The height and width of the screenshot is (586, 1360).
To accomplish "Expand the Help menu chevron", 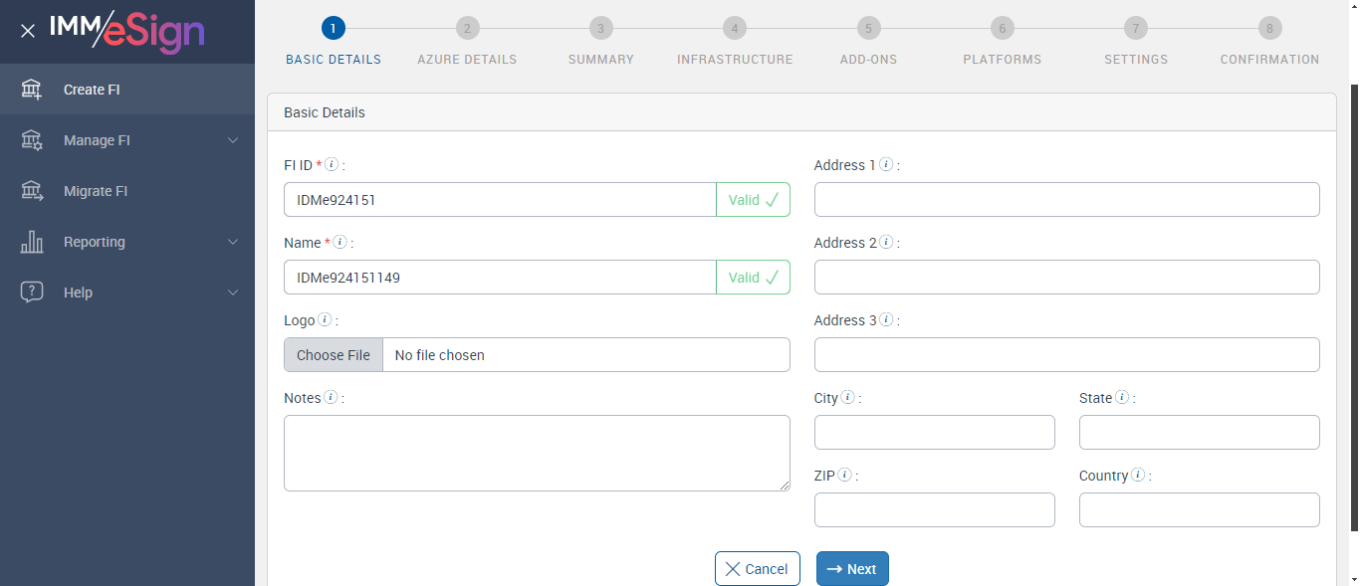I will [x=233, y=293].
